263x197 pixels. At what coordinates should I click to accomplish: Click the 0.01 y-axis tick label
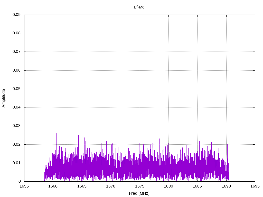click(16, 163)
